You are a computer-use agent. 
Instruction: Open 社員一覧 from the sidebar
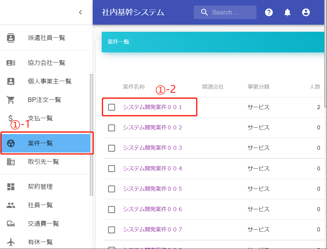click(40, 205)
